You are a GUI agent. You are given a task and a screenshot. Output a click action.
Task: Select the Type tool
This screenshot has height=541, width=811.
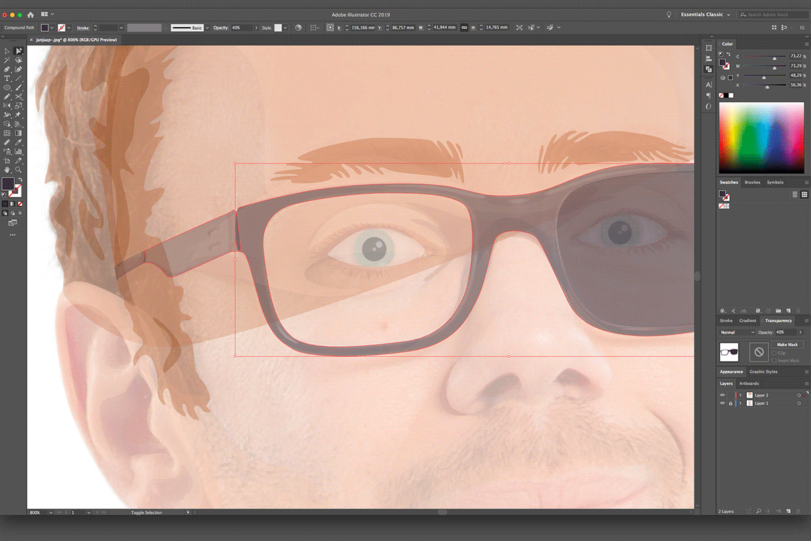(x=7, y=78)
